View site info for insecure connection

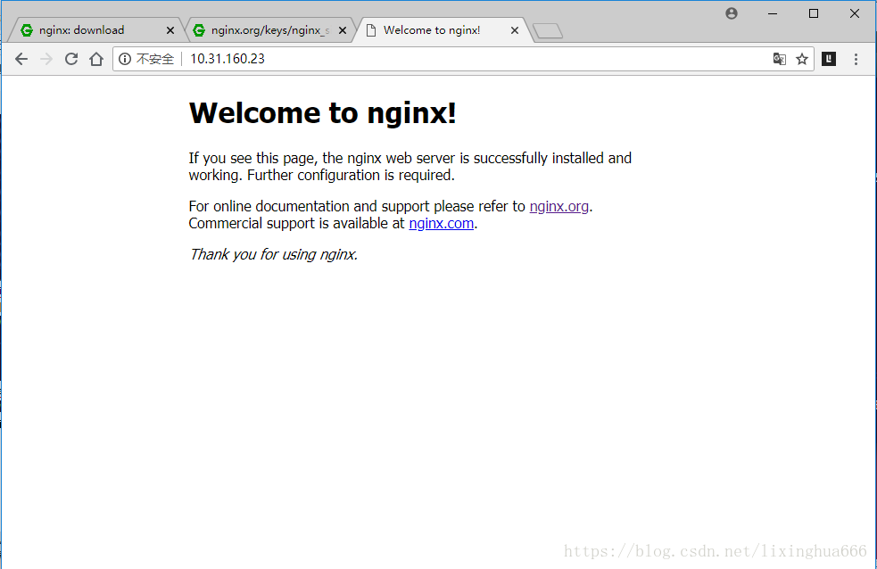(125, 59)
